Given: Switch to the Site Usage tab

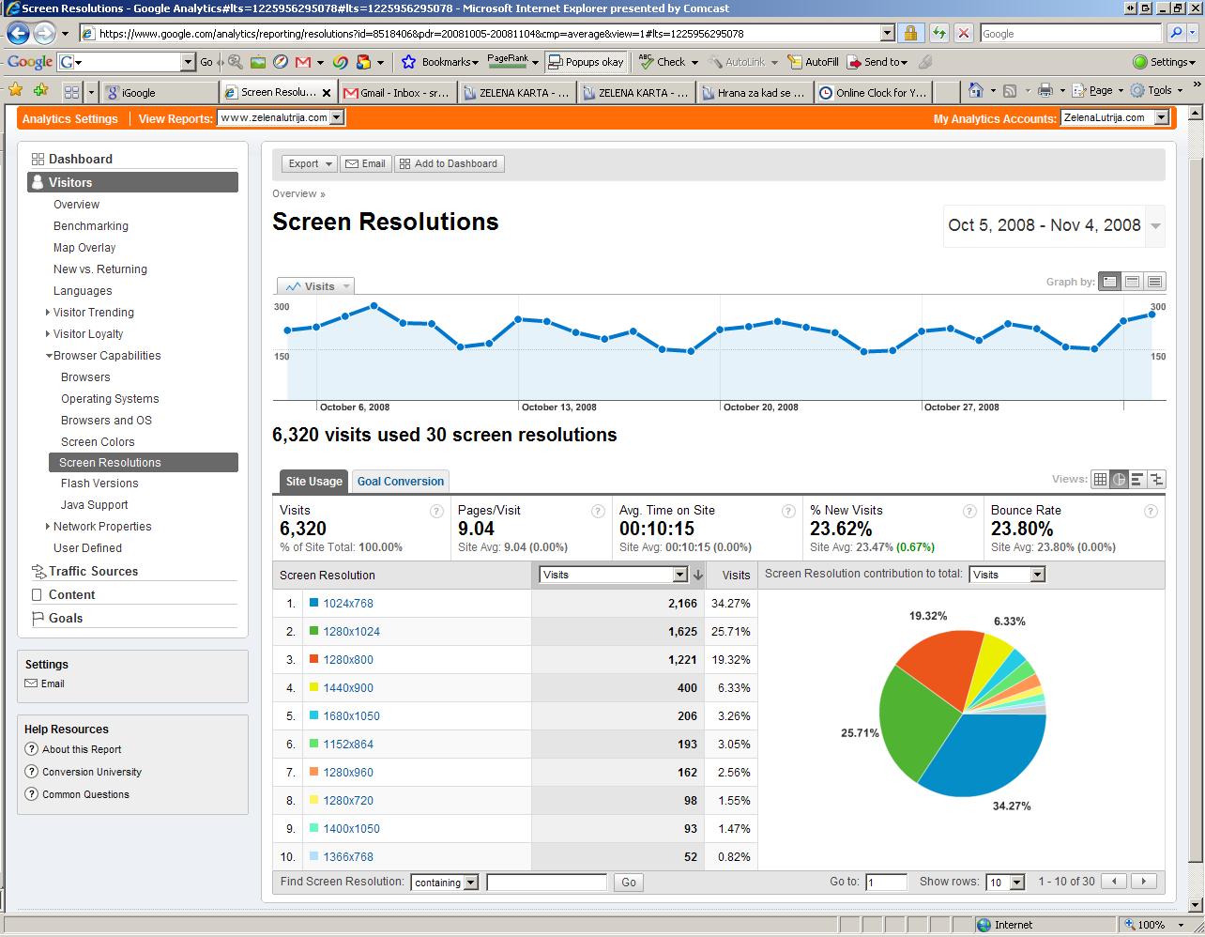Looking at the screenshot, I should click(x=313, y=481).
